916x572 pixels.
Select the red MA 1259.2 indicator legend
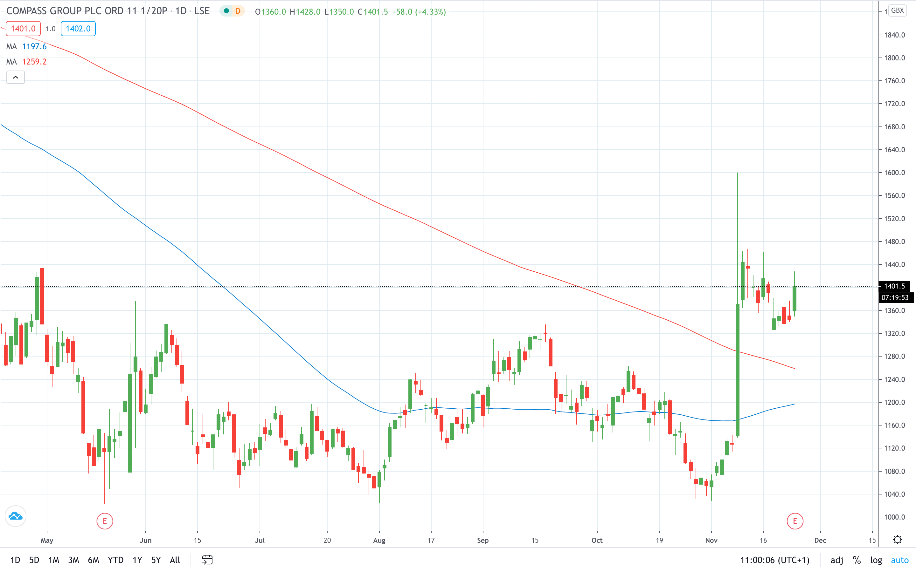point(26,62)
